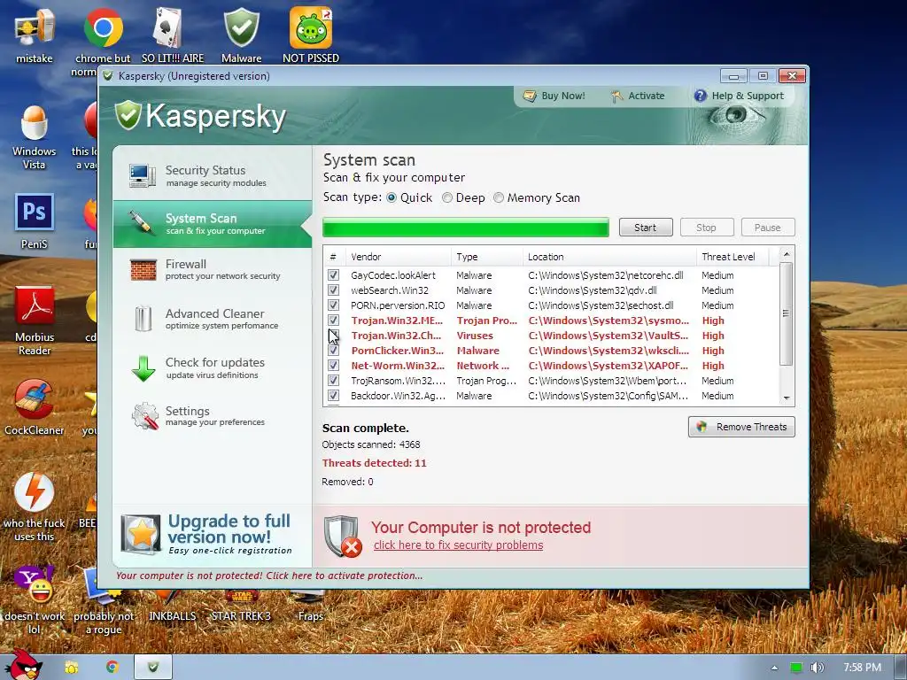Screen dimensions: 907x680
Task: Select the 'Morbius Reader' PDF icon
Action: (35, 321)
